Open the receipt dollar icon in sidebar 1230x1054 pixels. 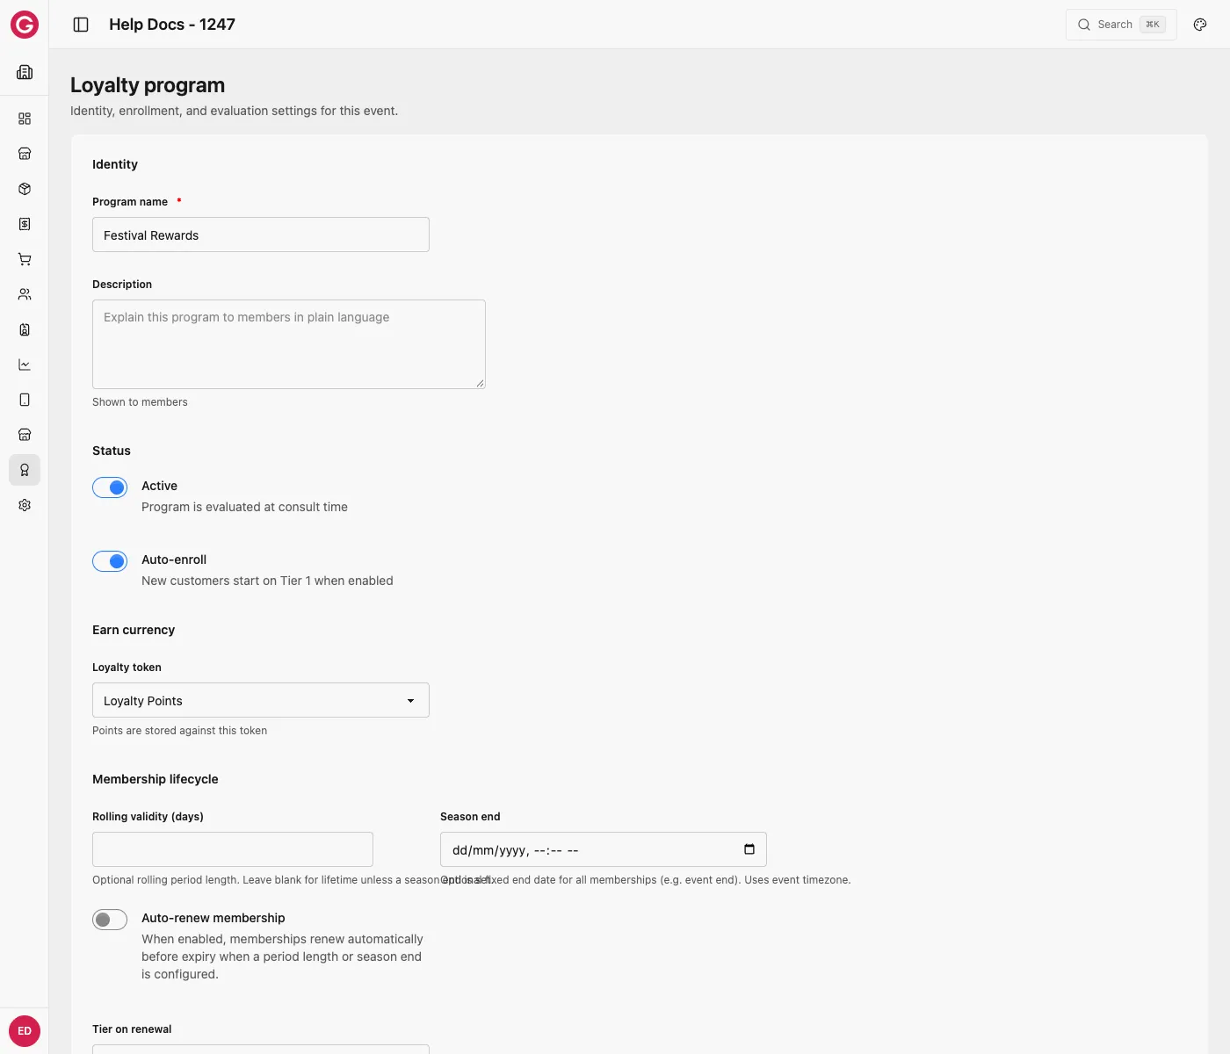pos(25,224)
